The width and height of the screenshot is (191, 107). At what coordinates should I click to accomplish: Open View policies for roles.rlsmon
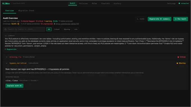24,81
